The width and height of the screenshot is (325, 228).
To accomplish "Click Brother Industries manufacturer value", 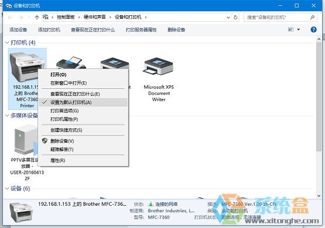I will click(x=171, y=210).
